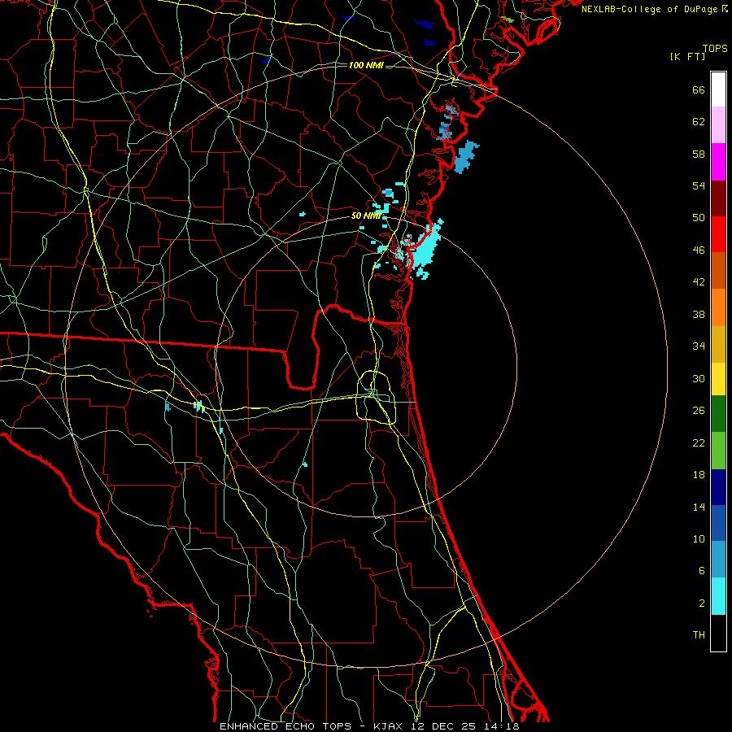Click the legend value 30
The height and width of the screenshot is (732, 732).
pyautogui.click(x=699, y=378)
